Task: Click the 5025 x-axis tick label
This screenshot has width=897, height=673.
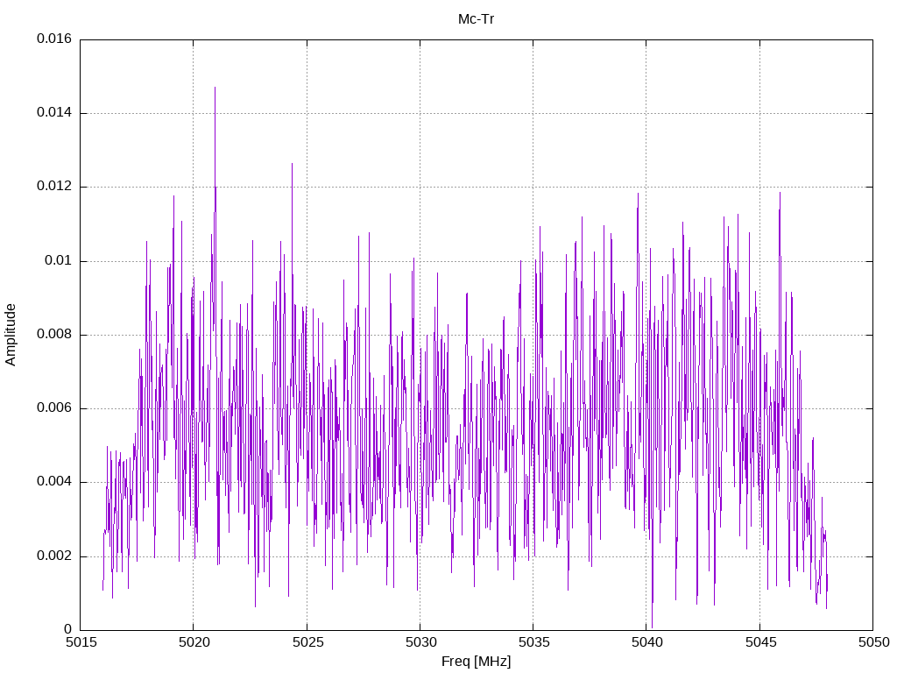Action: (x=307, y=642)
